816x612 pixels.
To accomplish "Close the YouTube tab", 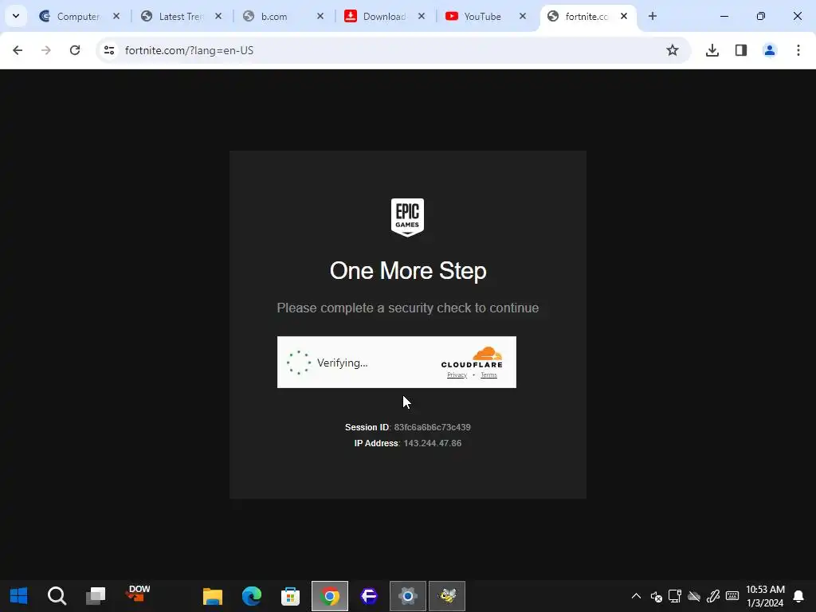I will pyautogui.click(x=523, y=16).
